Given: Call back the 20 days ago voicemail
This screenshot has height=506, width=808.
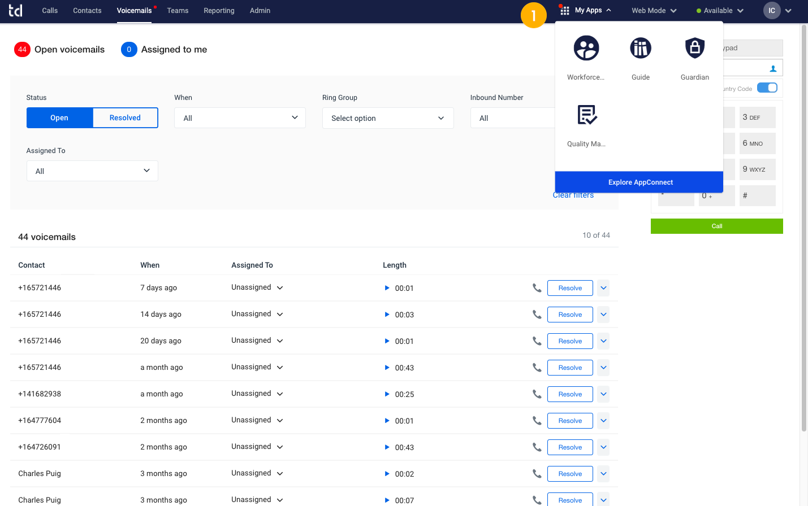Looking at the screenshot, I should tap(537, 341).
